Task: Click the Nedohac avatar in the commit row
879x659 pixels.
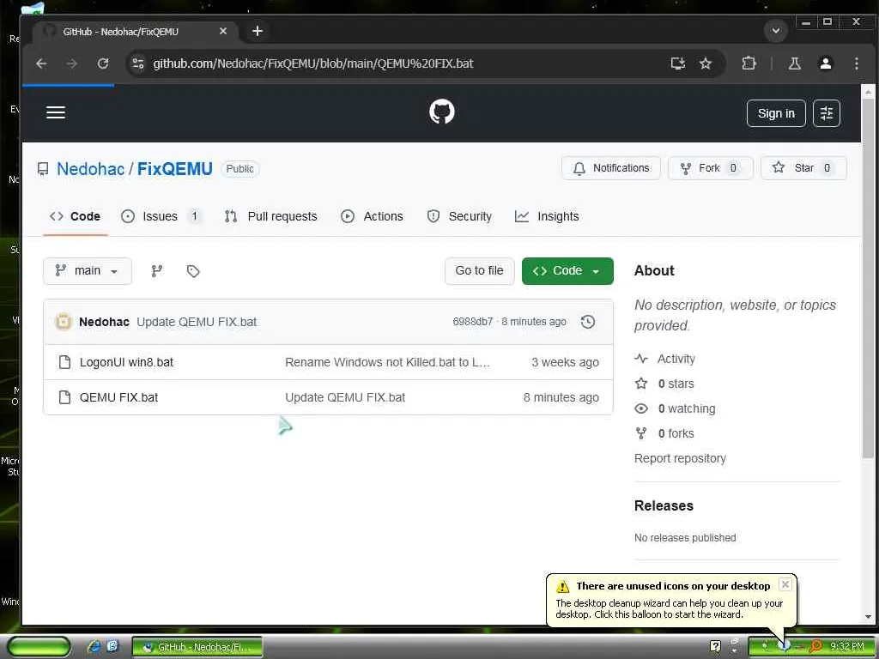Action: [x=64, y=322]
